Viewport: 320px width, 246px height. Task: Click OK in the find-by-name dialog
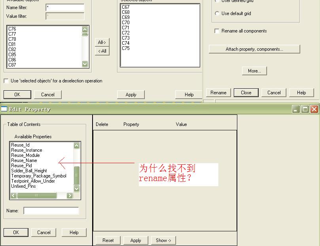point(17,95)
